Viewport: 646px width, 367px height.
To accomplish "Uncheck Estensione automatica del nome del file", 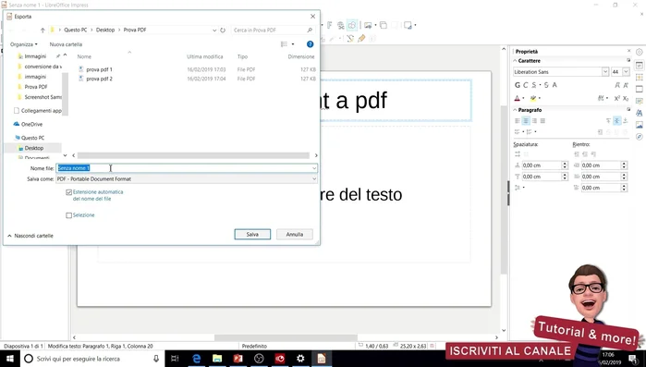I will (68, 192).
